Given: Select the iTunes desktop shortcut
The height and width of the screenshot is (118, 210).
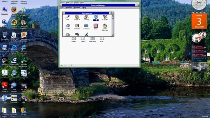Looking at the screenshot, I should pyautogui.click(x=5, y=99).
